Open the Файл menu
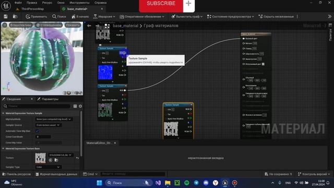This screenshot has height=188, width=334. [x=18, y=3]
